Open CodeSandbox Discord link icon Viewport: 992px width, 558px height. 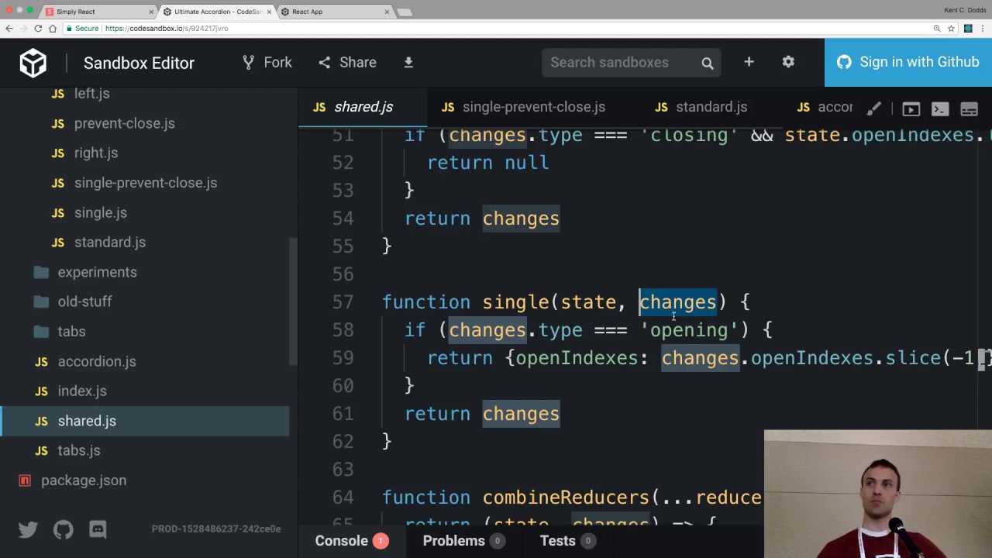(x=98, y=529)
